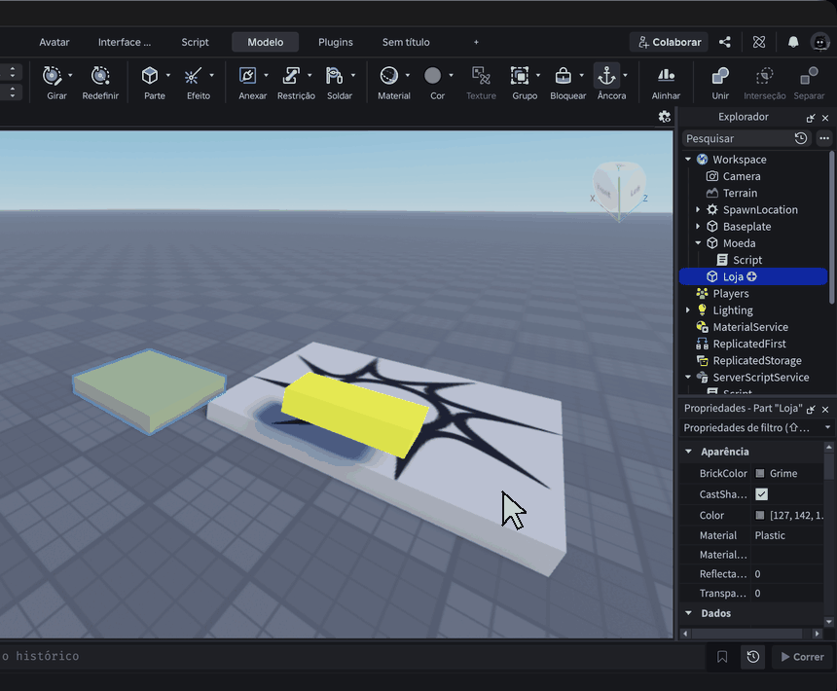Click the BrickColor Grime swatch

pos(759,473)
